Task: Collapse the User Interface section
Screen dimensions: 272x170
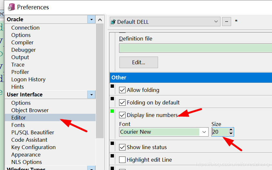Action: pos(91,95)
